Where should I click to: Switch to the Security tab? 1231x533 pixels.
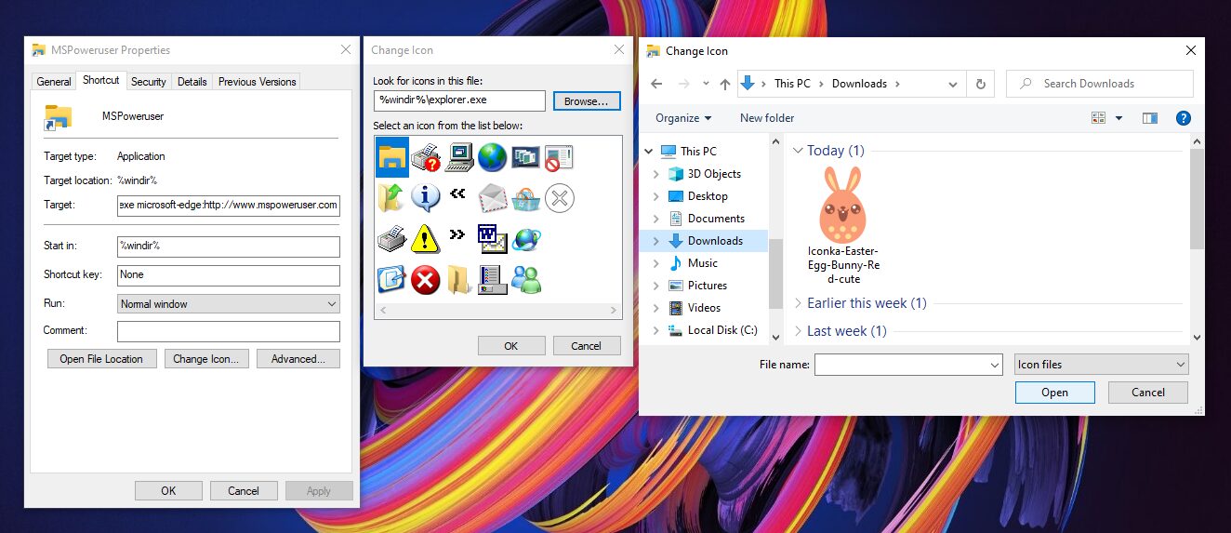(148, 82)
